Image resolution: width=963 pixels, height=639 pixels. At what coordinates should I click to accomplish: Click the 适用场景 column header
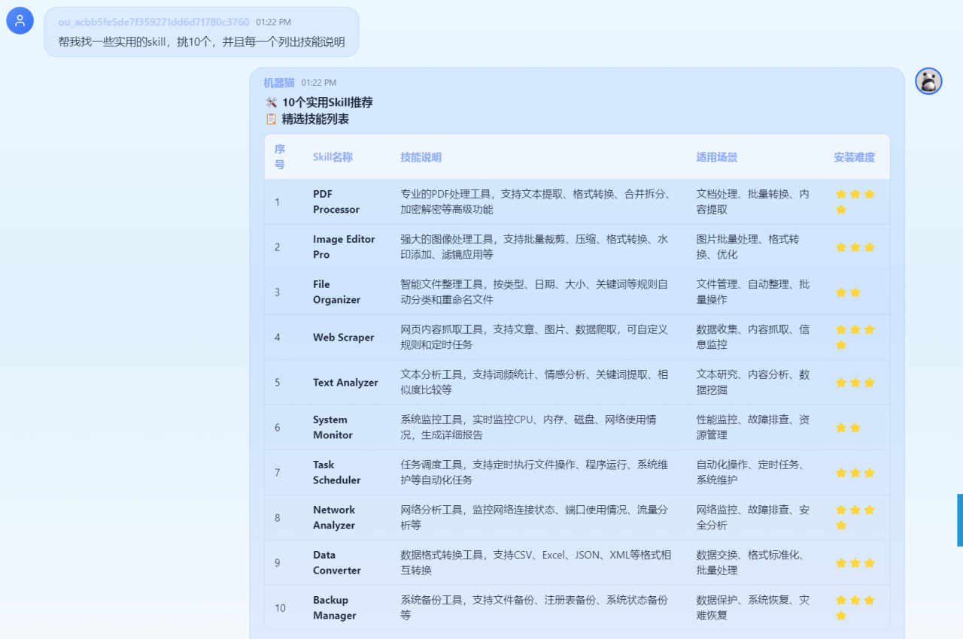tap(716, 157)
